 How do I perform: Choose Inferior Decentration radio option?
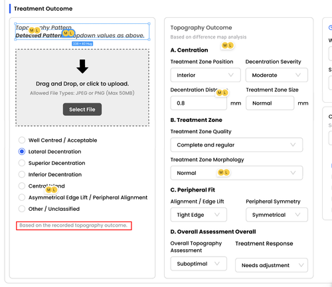[22, 174]
